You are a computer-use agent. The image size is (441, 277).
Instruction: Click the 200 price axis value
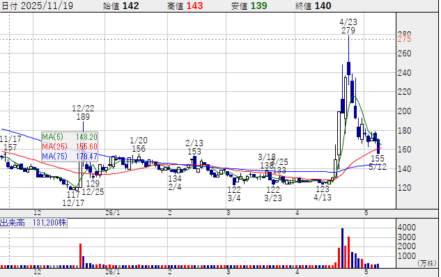[x=404, y=111]
